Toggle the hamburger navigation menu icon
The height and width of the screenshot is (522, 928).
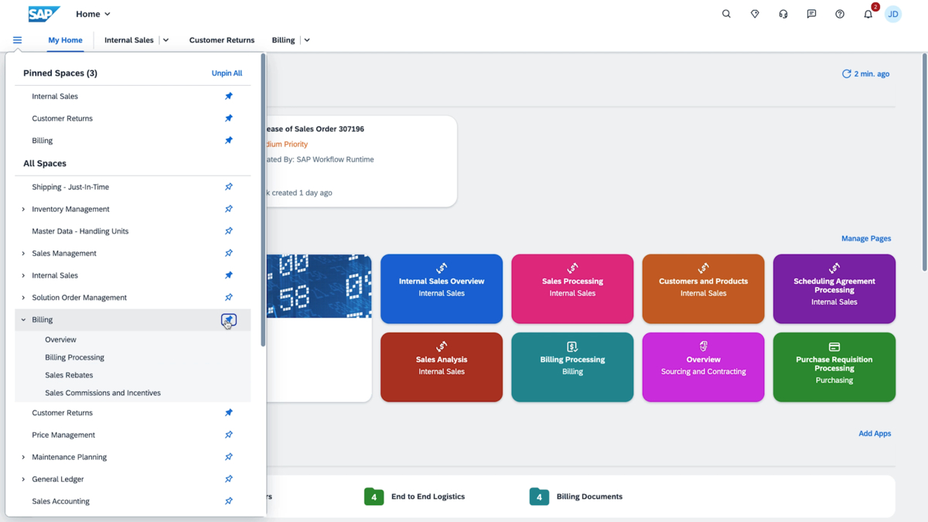[17, 40]
